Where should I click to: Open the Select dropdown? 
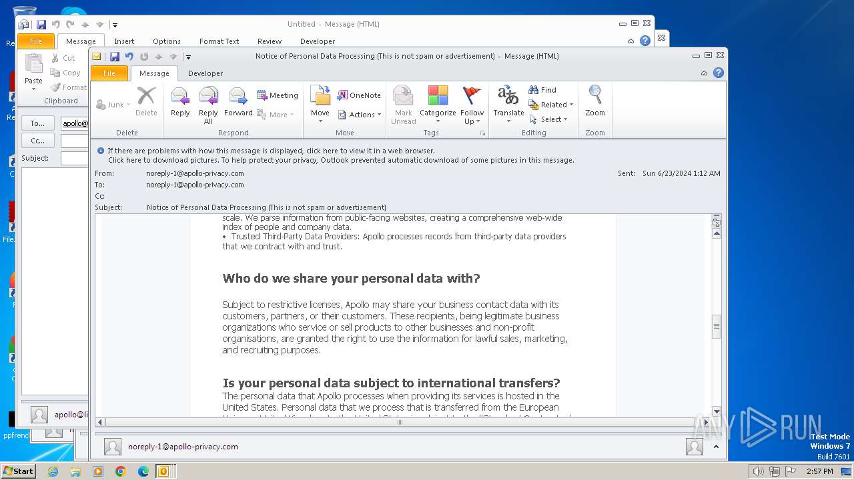(548, 119)
